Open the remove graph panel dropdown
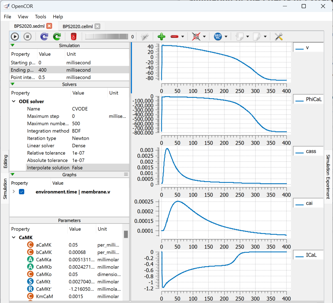This screenshot has width=333, height=303. pyautogui.click(x=183, y=36)
